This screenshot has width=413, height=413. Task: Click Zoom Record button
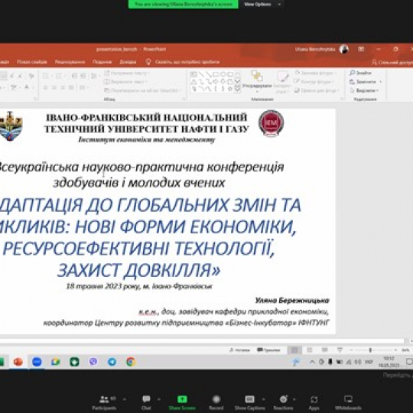tap(216, 403)
